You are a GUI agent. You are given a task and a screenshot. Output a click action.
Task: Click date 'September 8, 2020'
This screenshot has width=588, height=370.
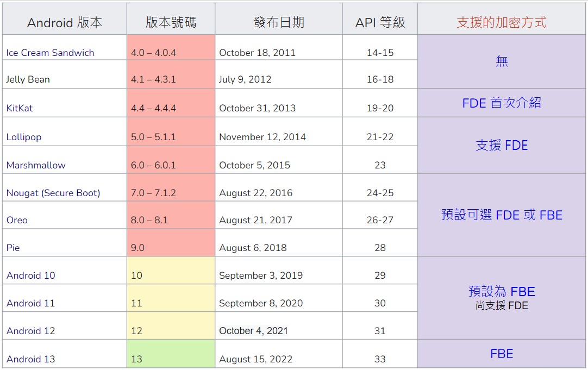[261, 303]
